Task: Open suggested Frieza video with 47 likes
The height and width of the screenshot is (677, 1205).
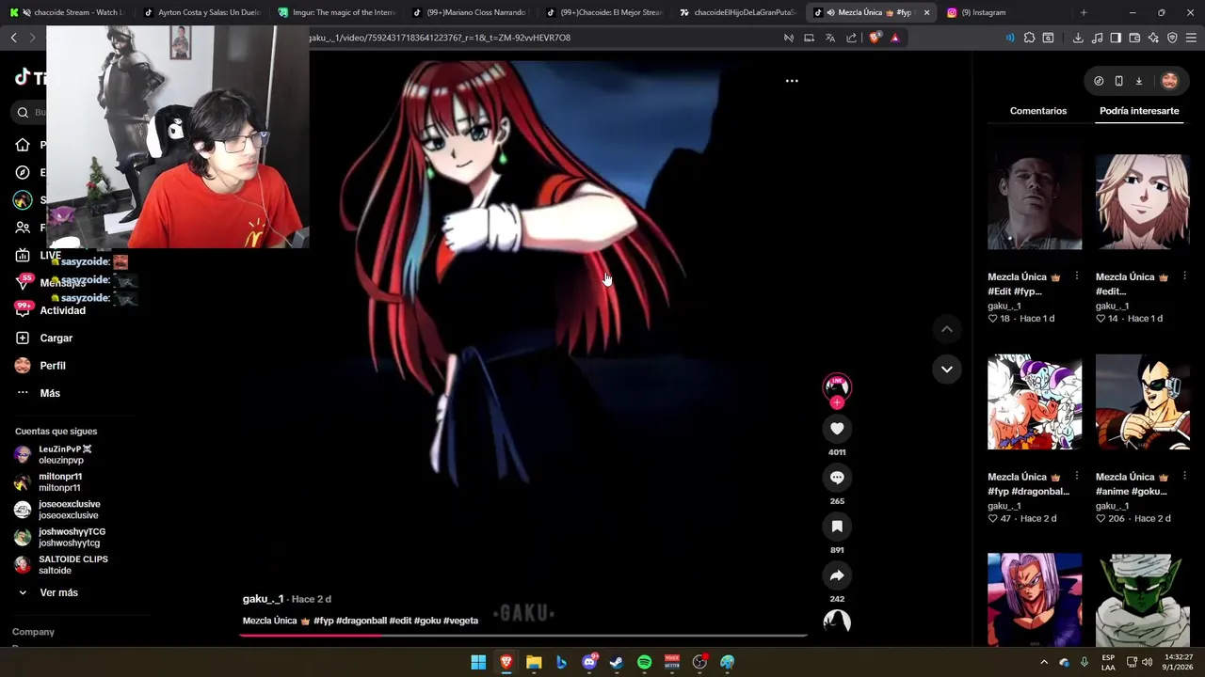Action: tap(1035, 401)
